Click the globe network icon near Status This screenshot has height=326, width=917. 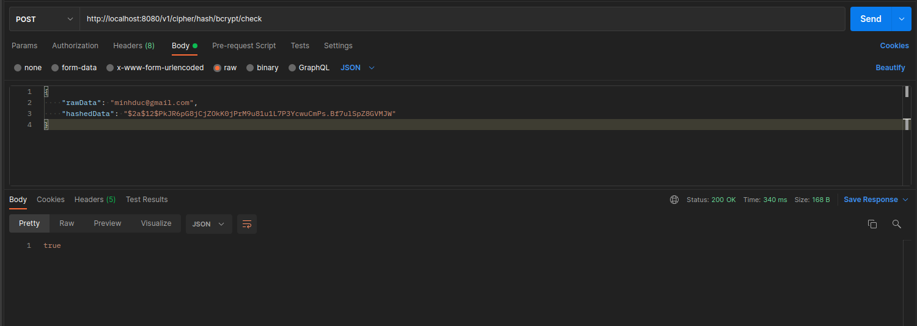click(674, 200)
